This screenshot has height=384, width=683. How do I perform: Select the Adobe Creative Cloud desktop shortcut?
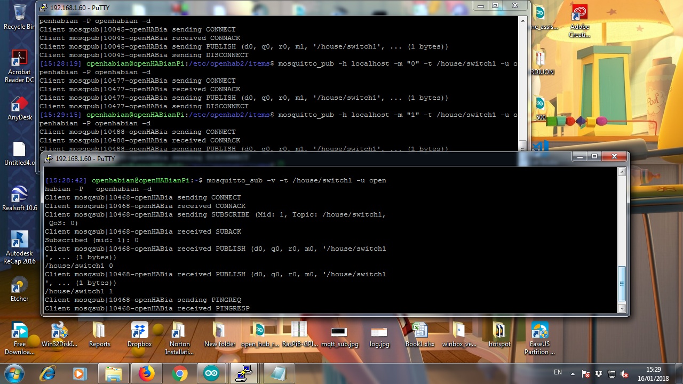[579, 21]
